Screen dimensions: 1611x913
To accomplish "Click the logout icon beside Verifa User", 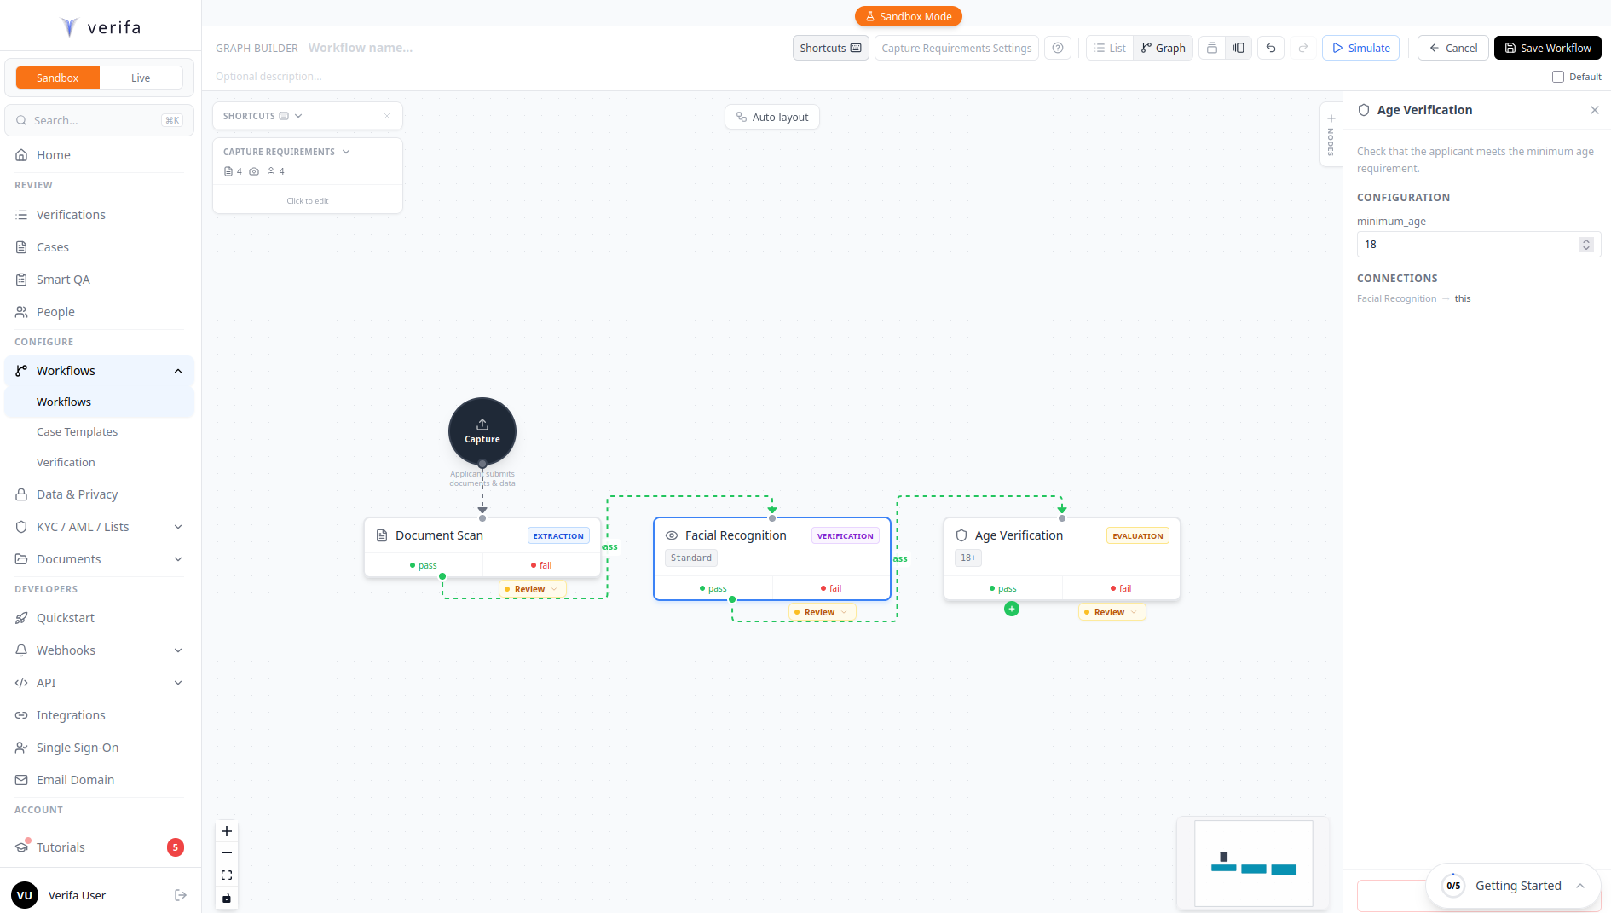I will (x=181, y=895).
